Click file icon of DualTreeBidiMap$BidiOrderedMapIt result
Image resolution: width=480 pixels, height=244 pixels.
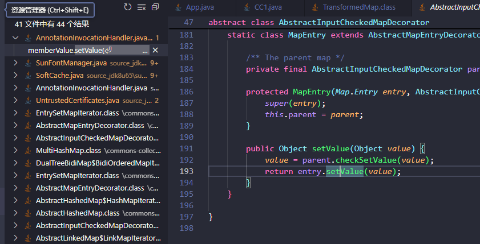28,163
